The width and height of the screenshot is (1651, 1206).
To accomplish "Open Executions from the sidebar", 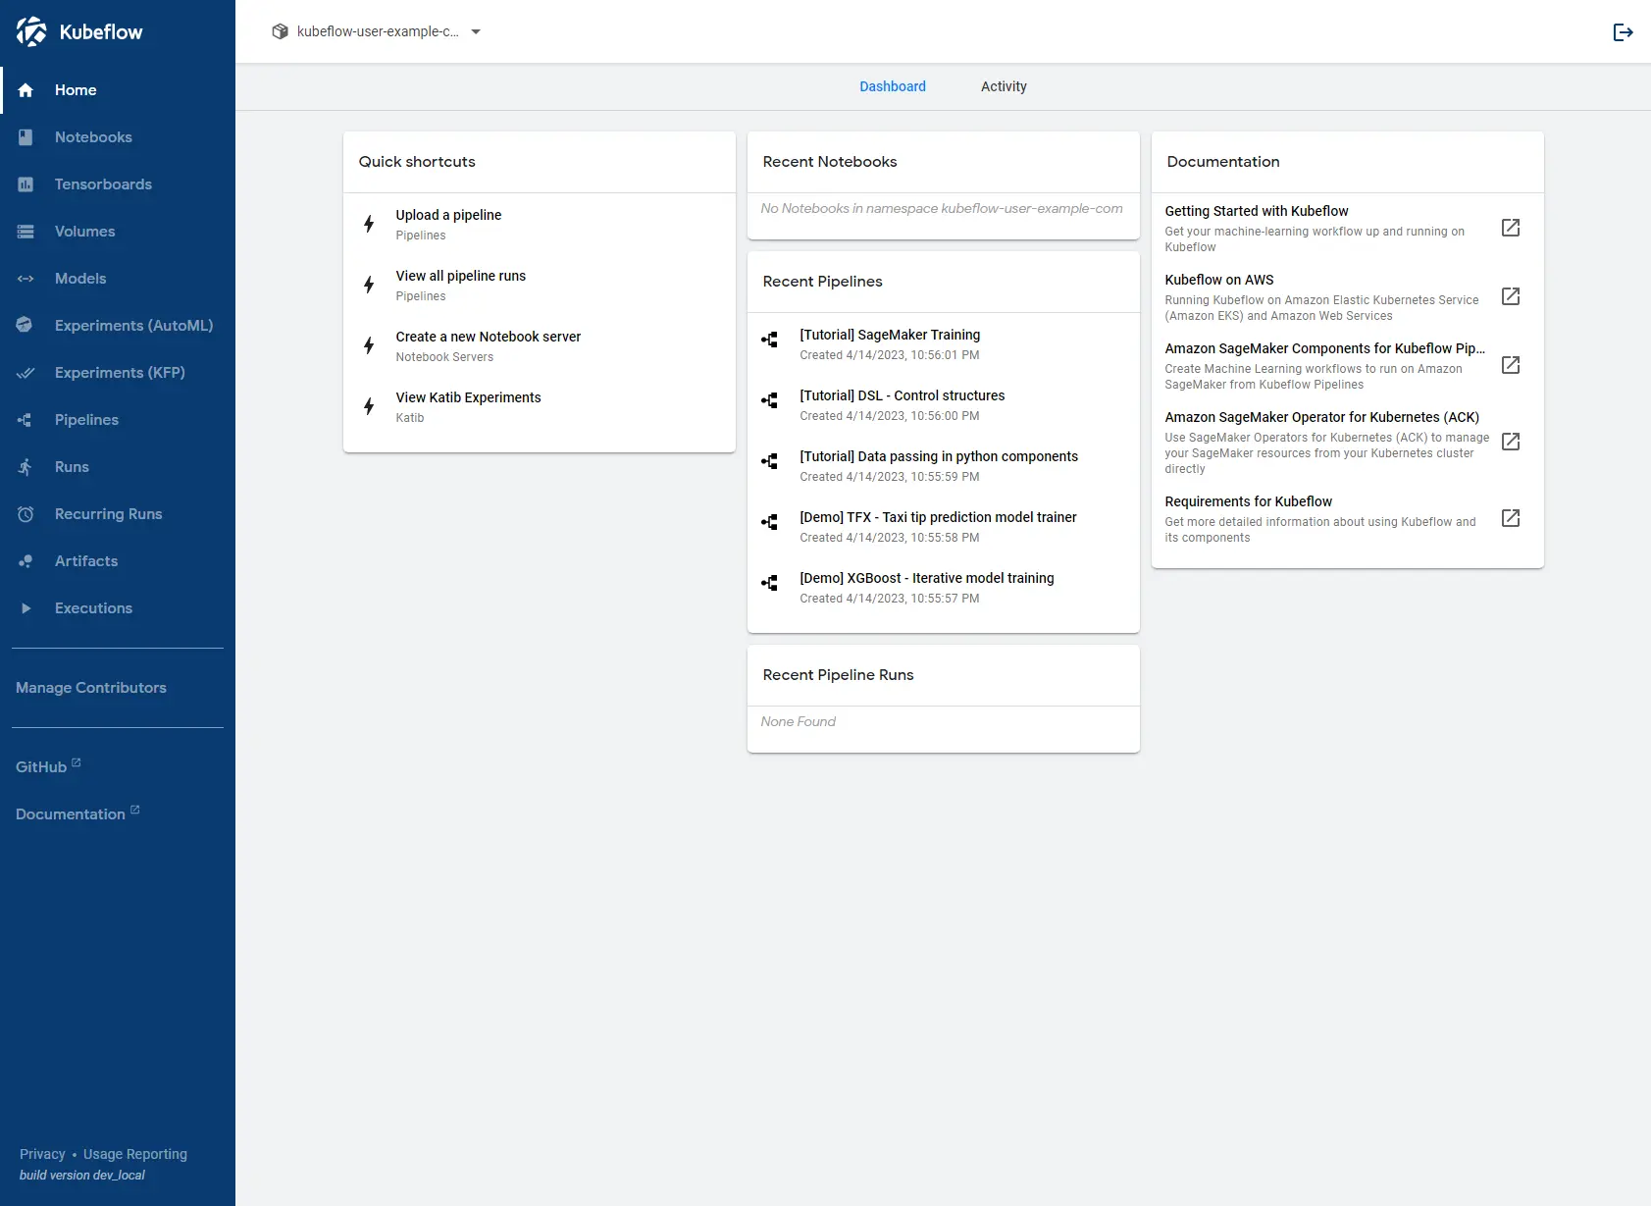I will pos(118,608).
